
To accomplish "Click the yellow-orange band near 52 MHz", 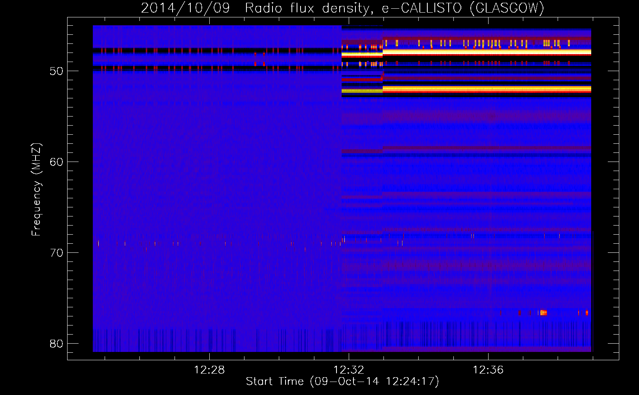I will pyautogui.click(x=487, y=89).
